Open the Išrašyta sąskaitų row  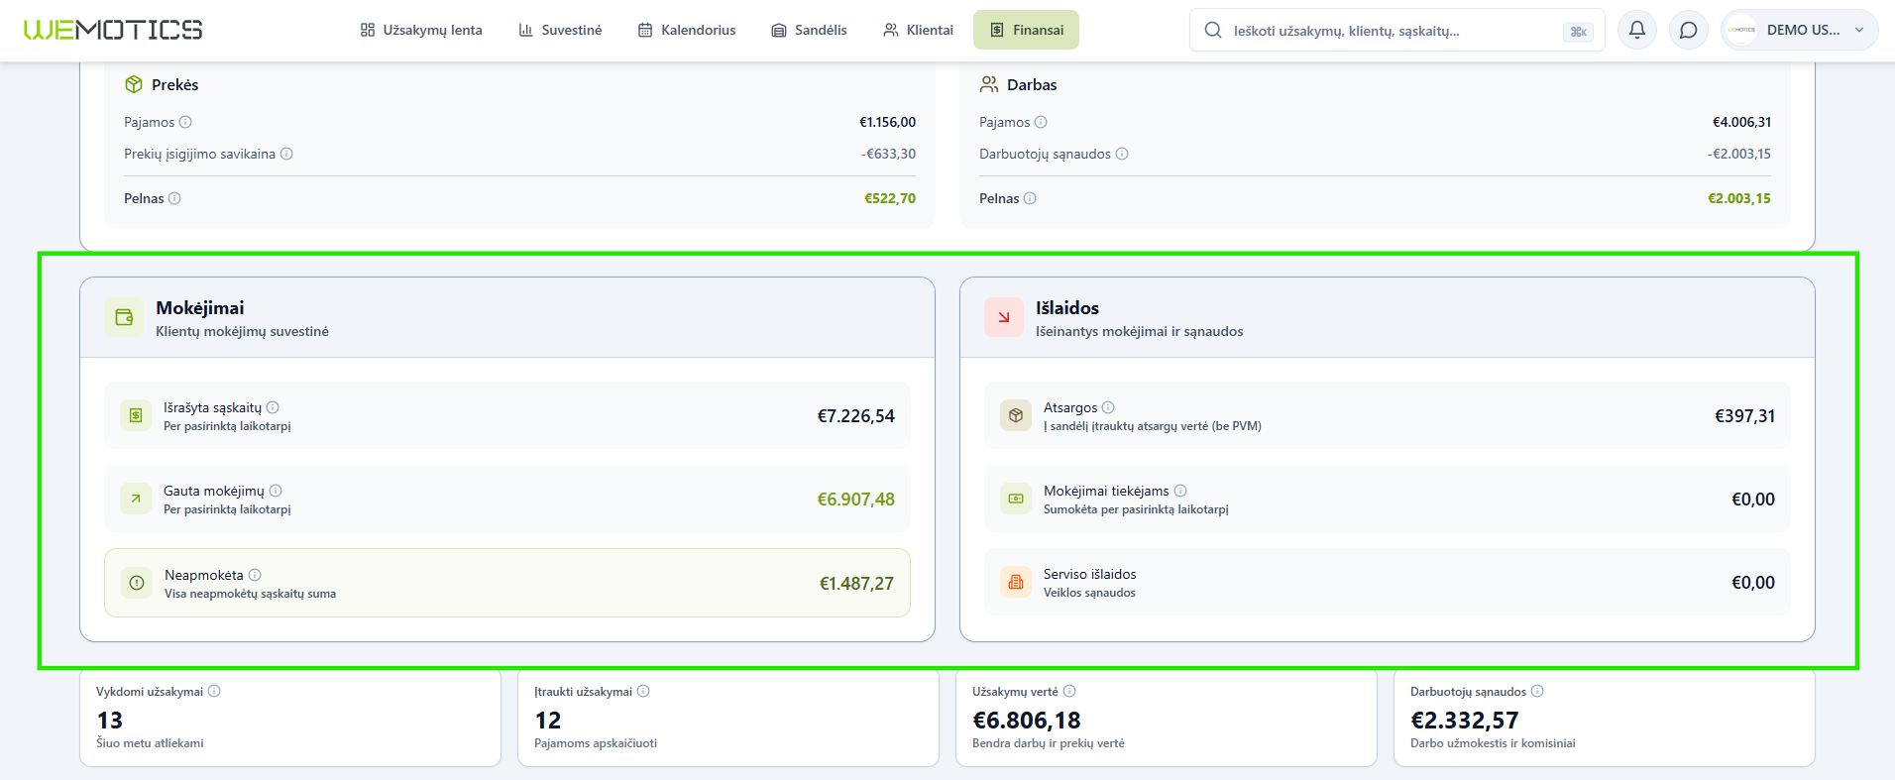pyautogui.click(x=507, y=415)
